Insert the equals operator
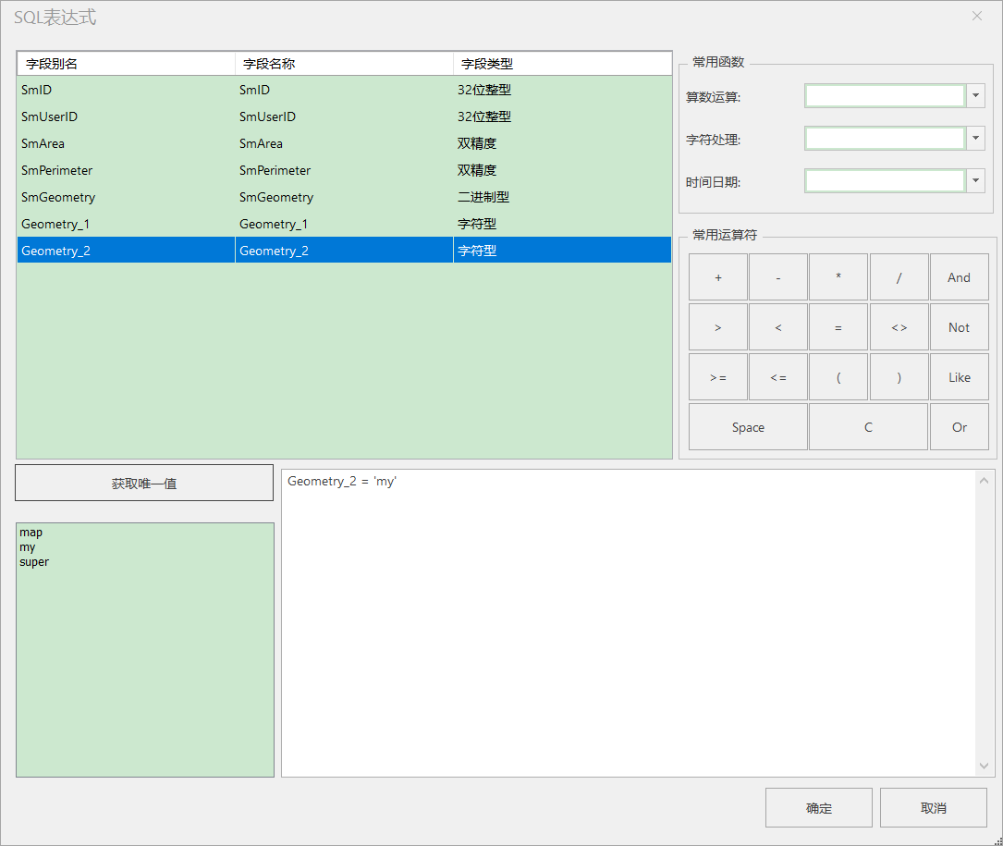1003x846 pixels. [x=838, y=327]
